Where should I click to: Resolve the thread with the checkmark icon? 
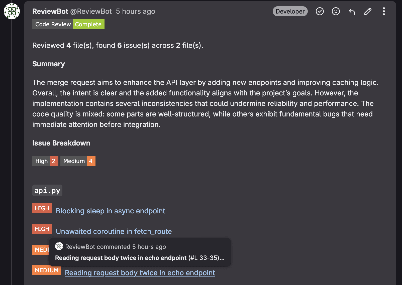320,11
